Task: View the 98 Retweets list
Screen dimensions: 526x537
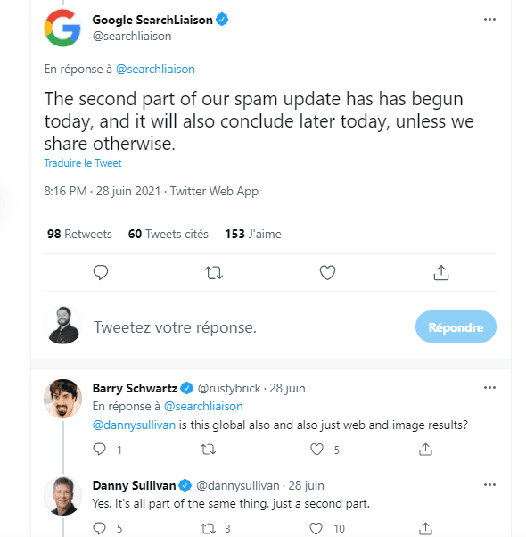Action: pos(79,234)
